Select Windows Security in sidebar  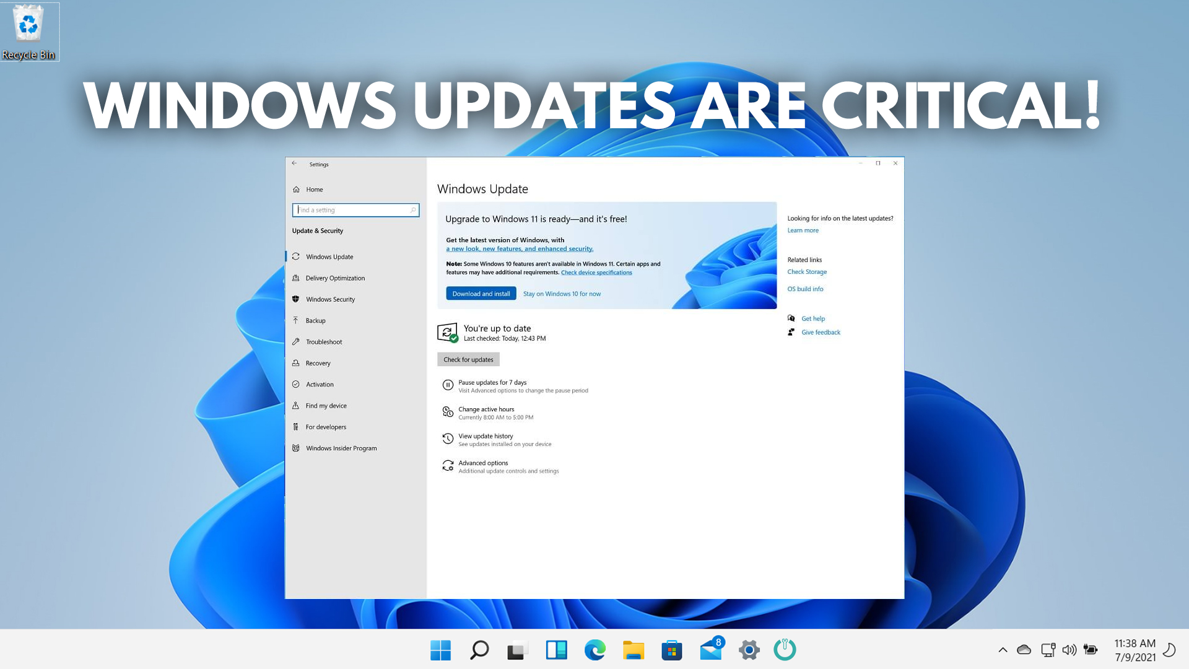[x=330, y=299]
